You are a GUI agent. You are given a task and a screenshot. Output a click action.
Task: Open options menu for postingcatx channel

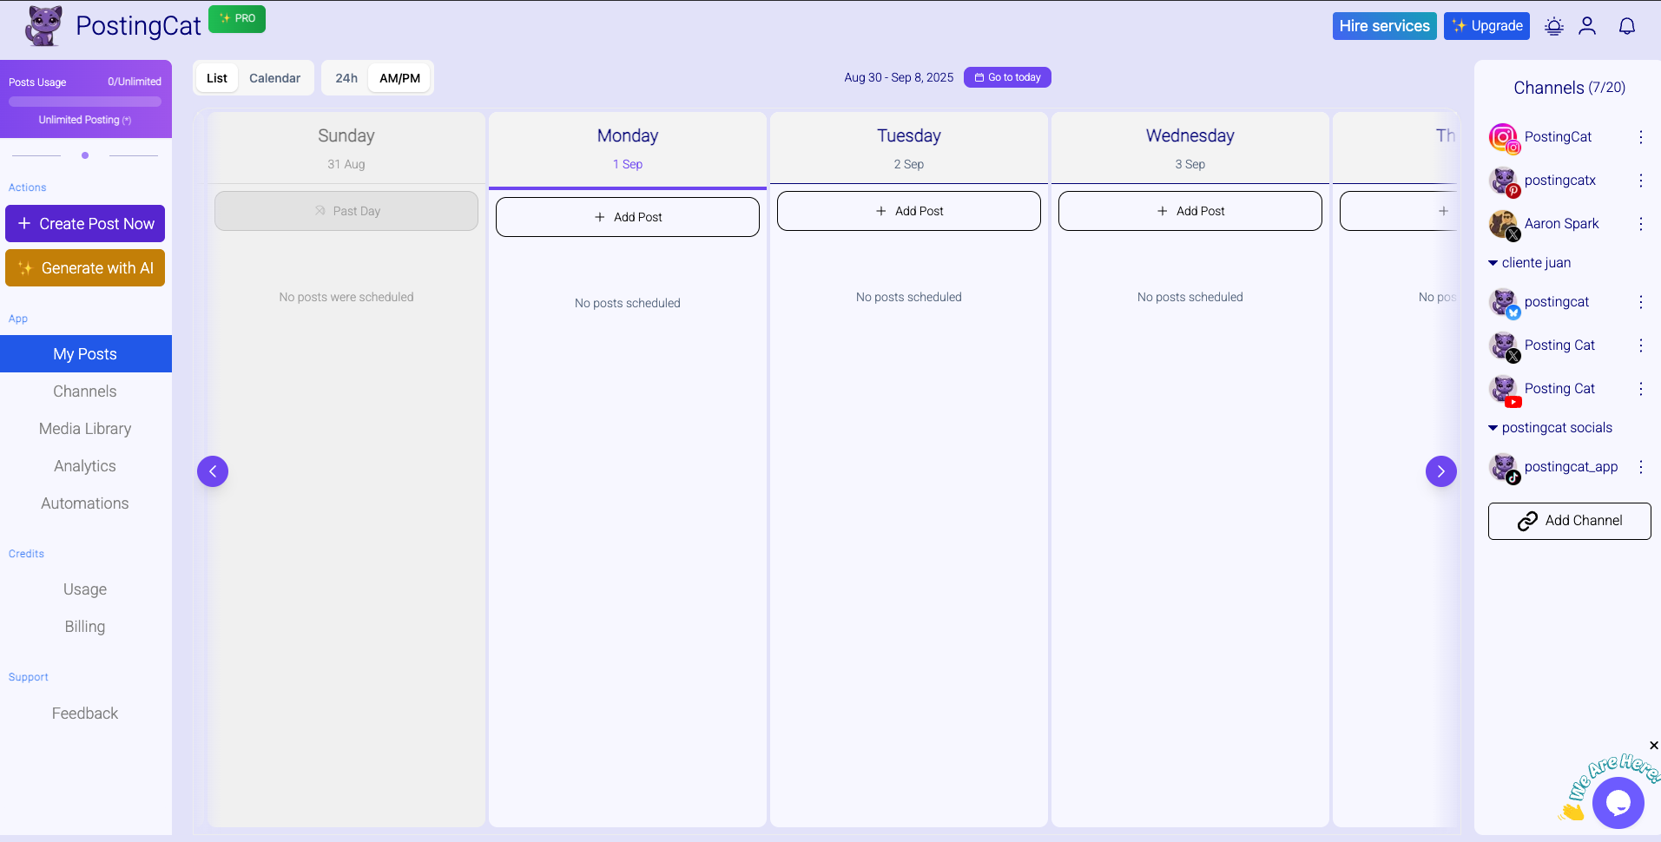tap(1641, 181)
